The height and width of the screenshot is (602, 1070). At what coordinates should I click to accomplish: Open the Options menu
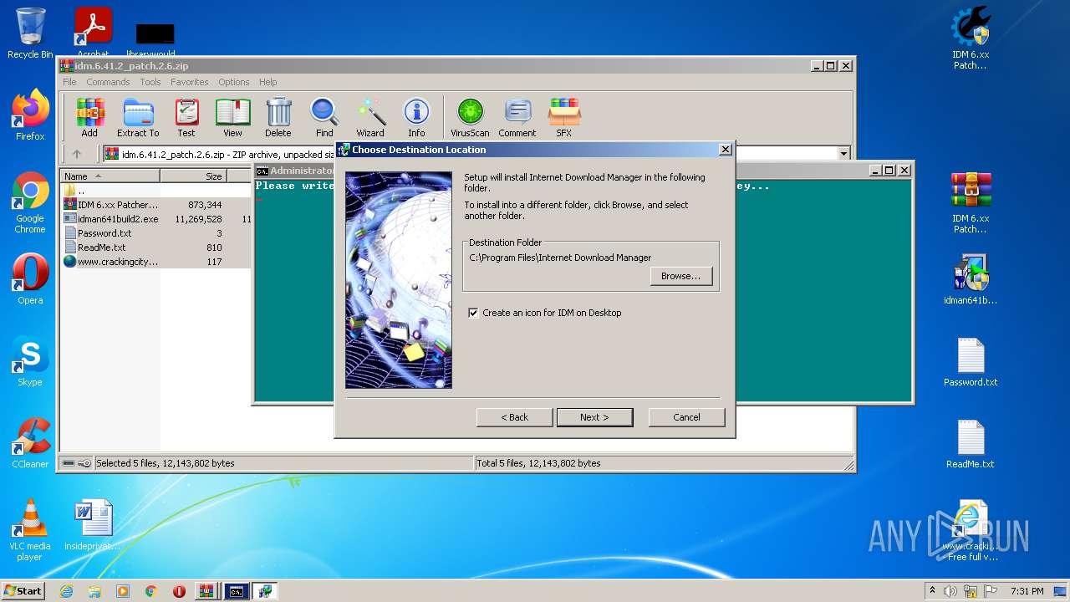[x=234, y=82]
